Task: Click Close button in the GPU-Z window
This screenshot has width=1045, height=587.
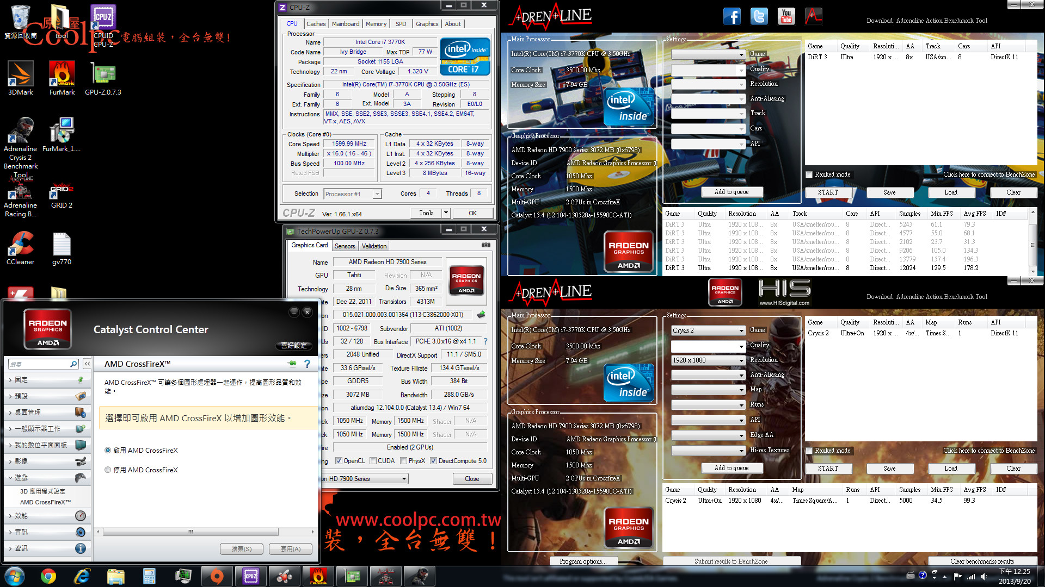Action: (x=472, y=479)
